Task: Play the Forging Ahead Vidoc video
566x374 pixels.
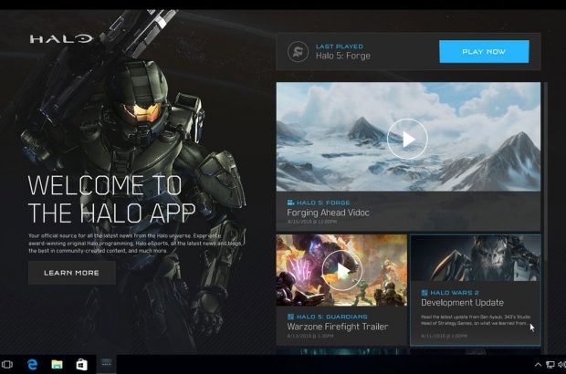Action: 407,139
